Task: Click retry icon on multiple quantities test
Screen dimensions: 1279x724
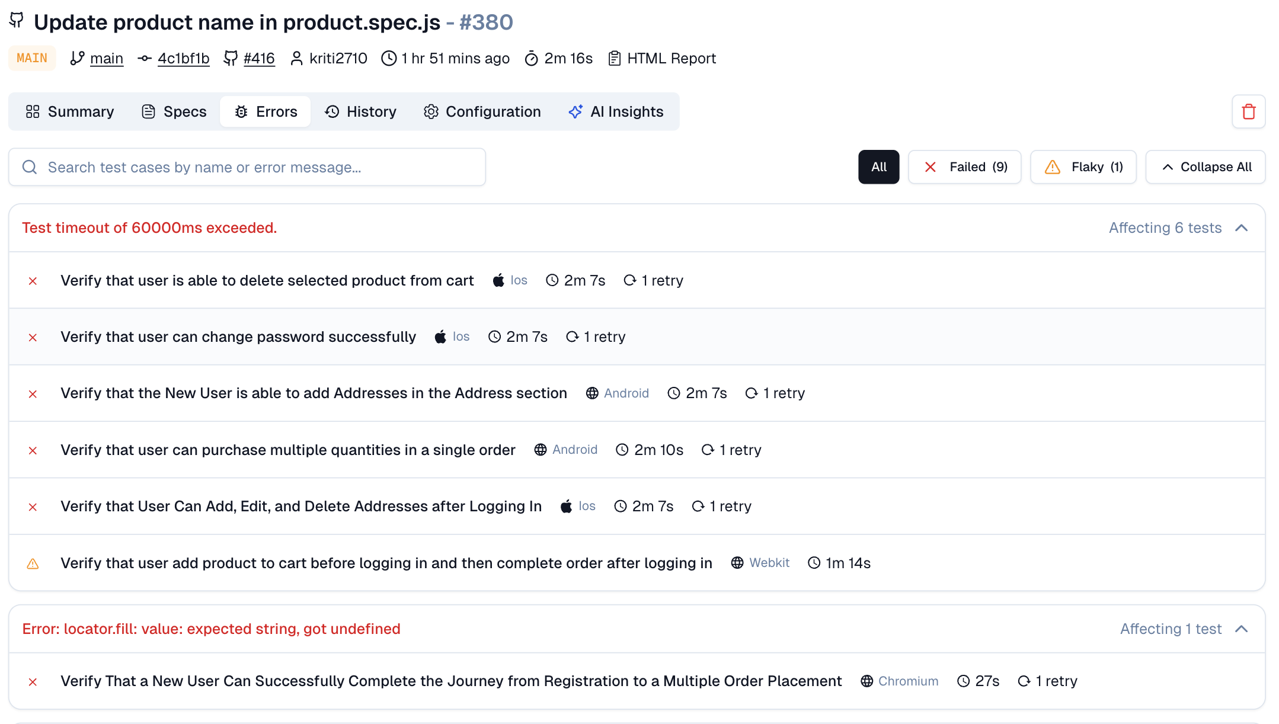Action: coord(708,450)
